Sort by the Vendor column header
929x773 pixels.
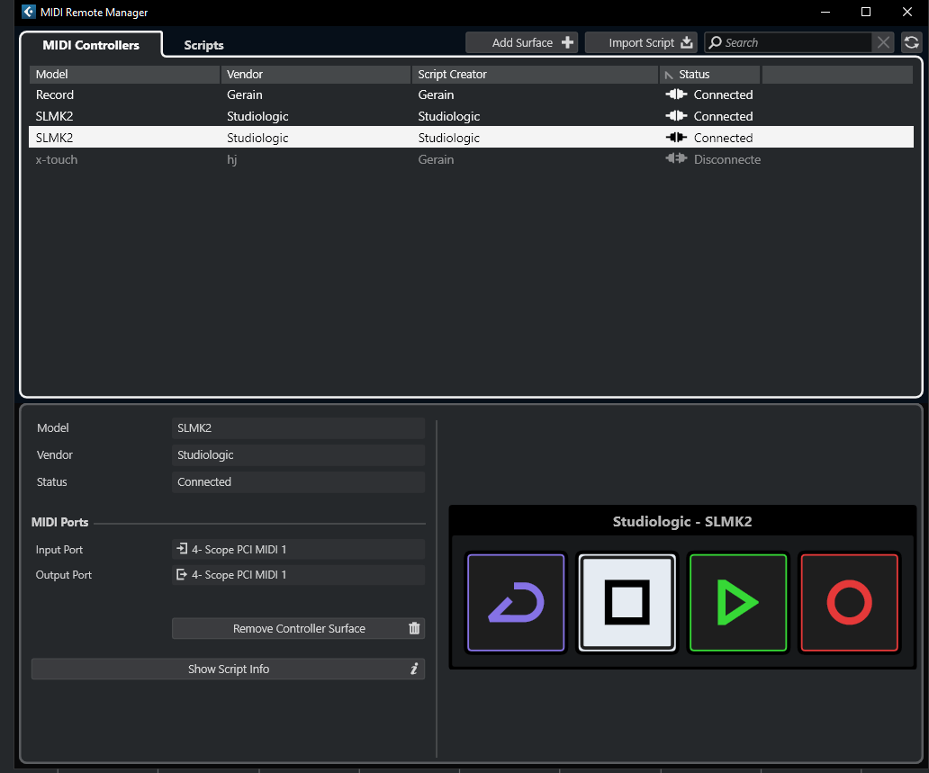coord(316,74)
